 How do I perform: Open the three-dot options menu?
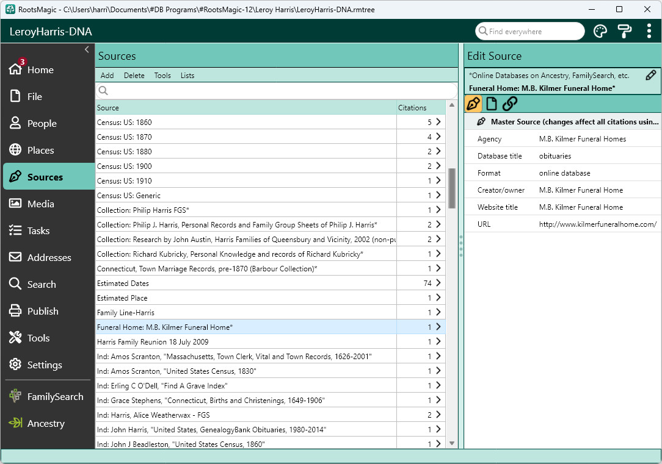click(649, 32)
